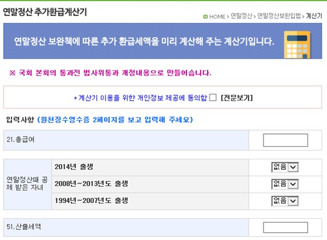Screen dimensions: 327x240
Task: Click the 2014년 출생 row label
Action: coord(74,167)
